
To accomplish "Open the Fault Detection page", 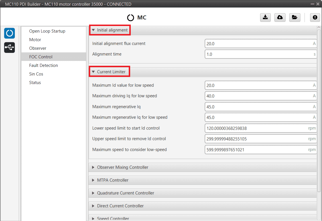I will (x=54, y=65).
